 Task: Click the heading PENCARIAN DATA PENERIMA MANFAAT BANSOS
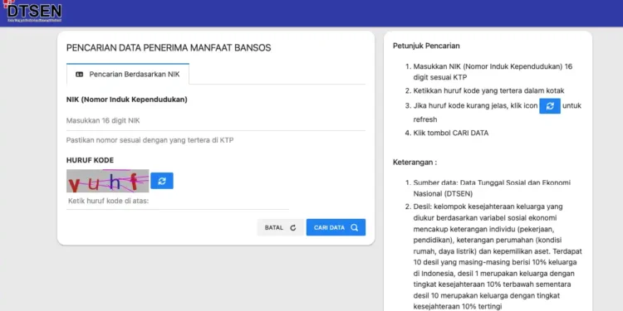169,48
